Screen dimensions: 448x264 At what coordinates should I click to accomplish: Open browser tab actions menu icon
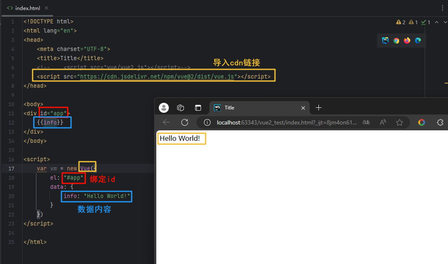198,108
